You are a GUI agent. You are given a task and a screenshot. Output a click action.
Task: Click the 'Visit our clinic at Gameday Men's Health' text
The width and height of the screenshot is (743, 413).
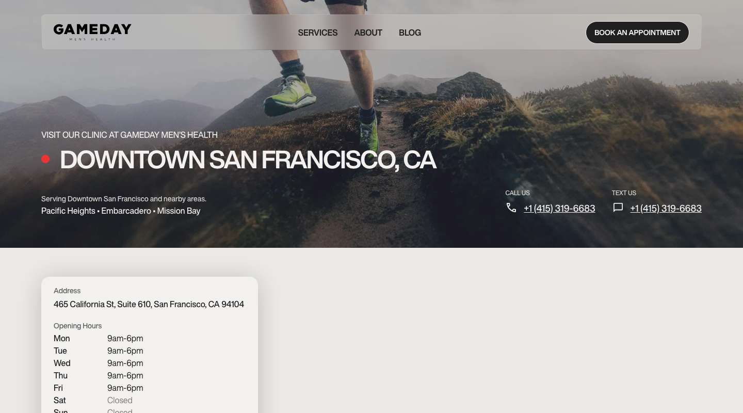tap(130, 135)
